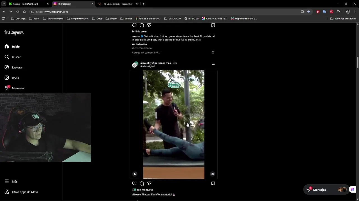The image size is (359, 201).
Task: Open the Entretenimiento bookmarks folder
Action: tap(53, 19)
